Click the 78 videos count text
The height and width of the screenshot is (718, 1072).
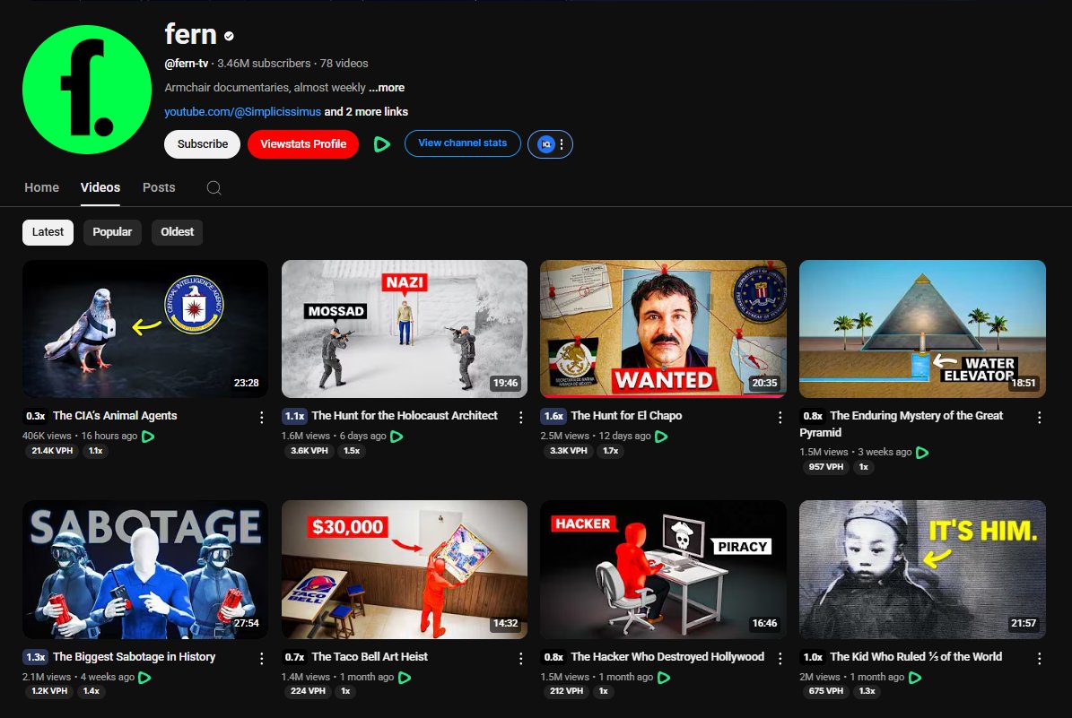coord(344,63)
